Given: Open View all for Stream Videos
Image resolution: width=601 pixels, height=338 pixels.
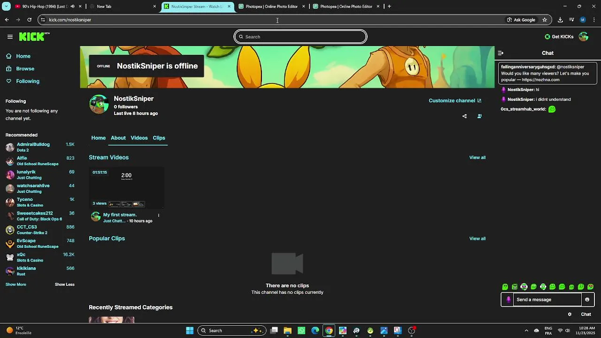Looking at the screenshot, I should pos(477,158).
